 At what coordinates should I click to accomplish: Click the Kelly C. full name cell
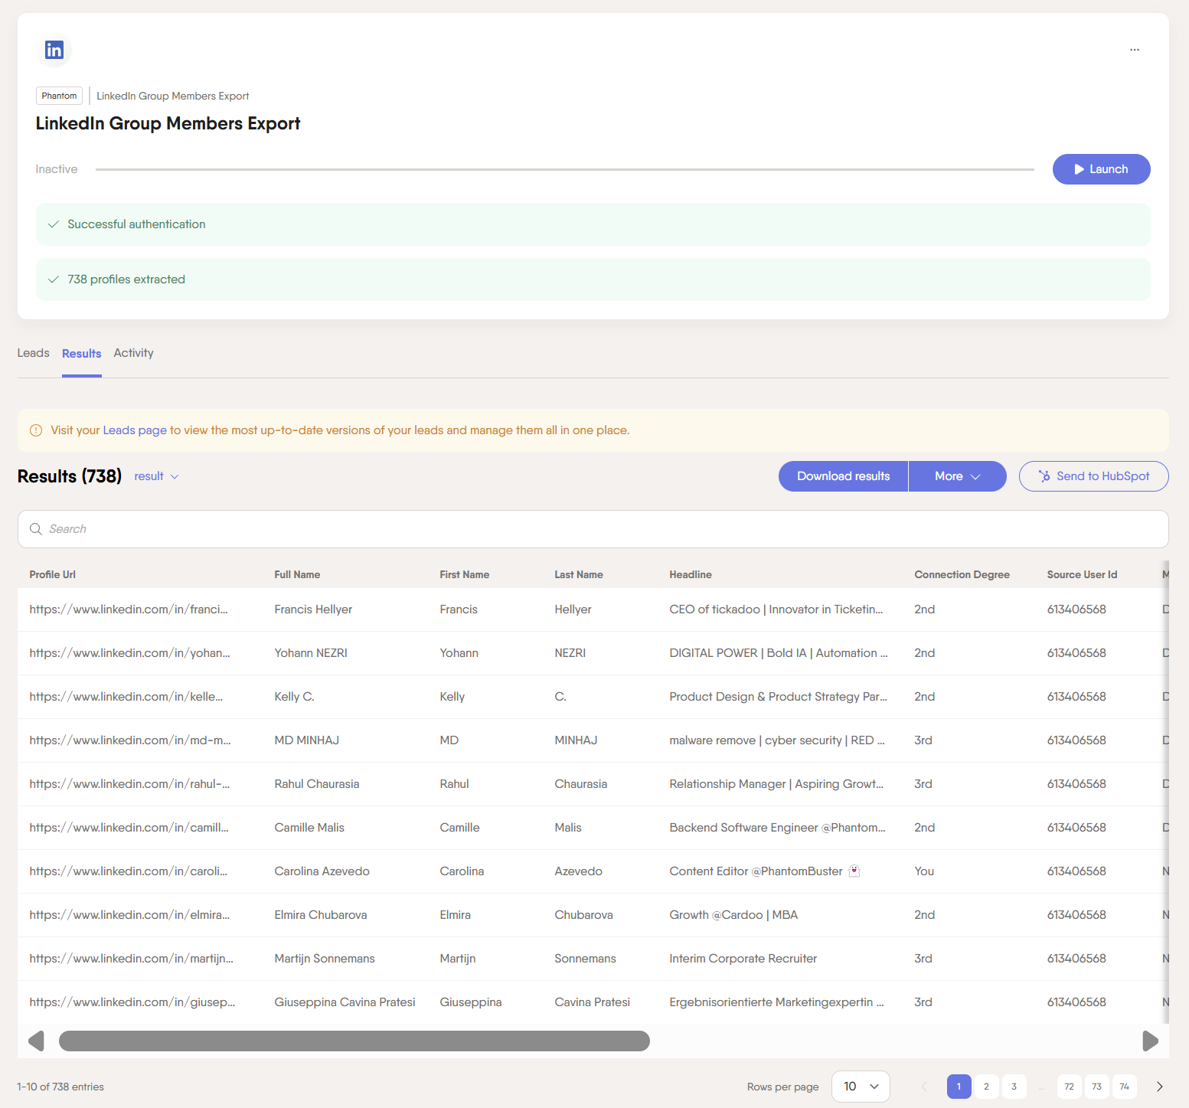click(294, 697)
